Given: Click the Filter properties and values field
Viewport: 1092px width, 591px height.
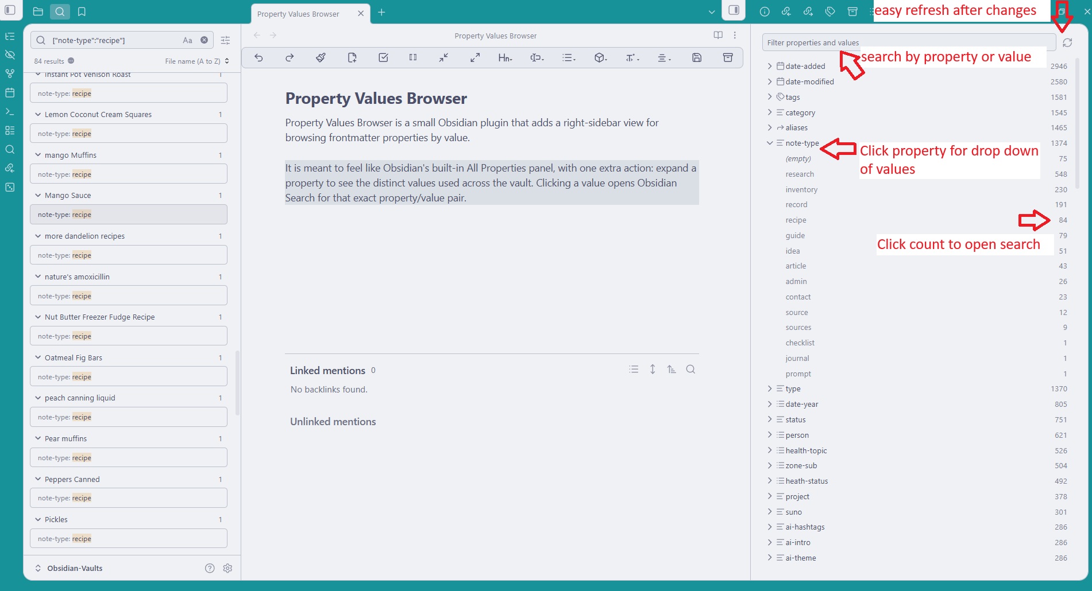Looking at the screenshot, I should click(909, 42).
